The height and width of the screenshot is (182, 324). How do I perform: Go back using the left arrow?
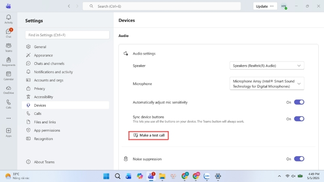[69, 6]
